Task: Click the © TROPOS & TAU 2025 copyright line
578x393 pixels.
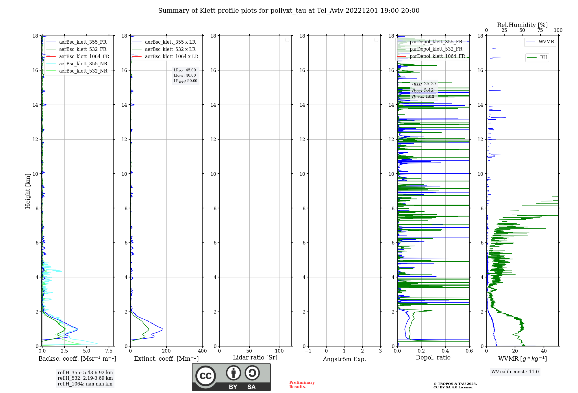Action: click(455, 384)
